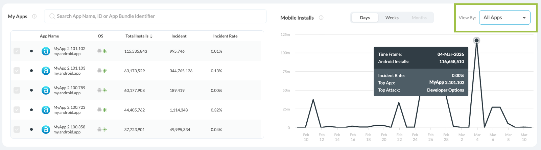Click MyApp 2.100.358 app logo icon
The width and height of the screenshot is (541, 150).
(46, 130)
